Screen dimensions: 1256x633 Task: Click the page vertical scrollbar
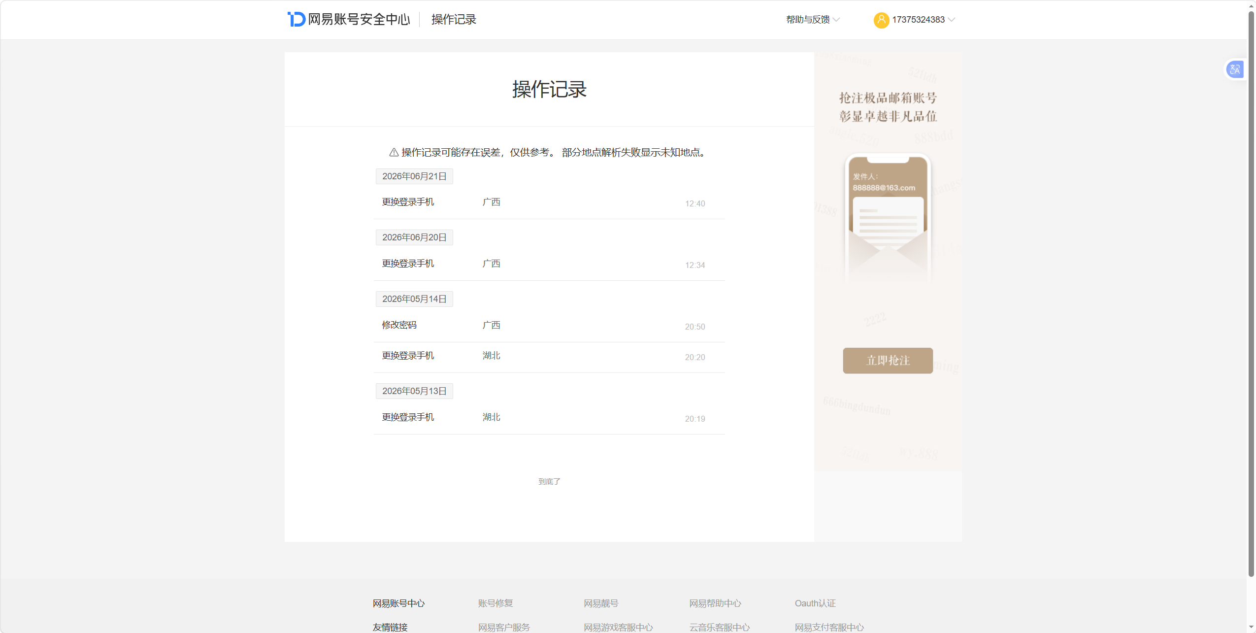(x=1251, y=293)
